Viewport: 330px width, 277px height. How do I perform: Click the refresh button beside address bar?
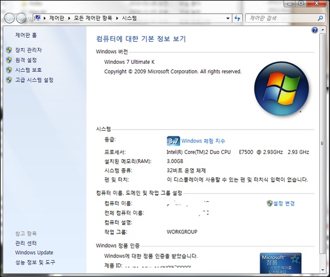pyautogui.click(x=237, y=19)
